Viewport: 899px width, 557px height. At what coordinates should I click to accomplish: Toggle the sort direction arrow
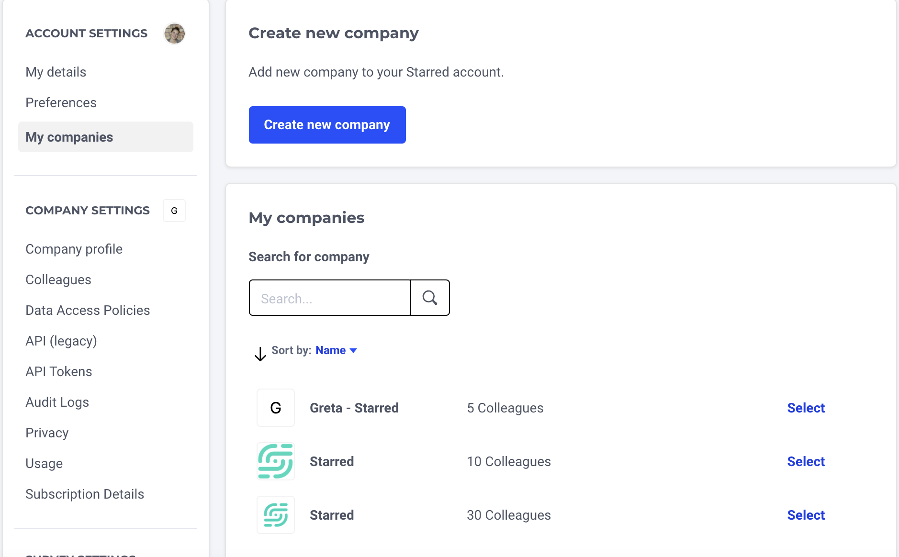(x=260, y=354)
